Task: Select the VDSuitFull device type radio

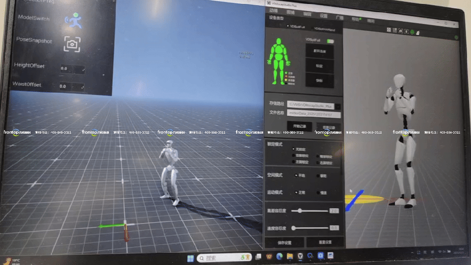Action: [288, 26]
